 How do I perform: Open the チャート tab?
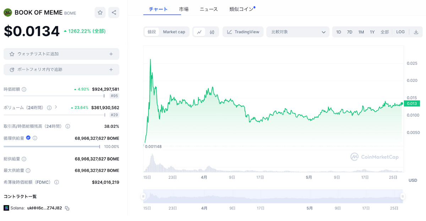click(158, 9)
